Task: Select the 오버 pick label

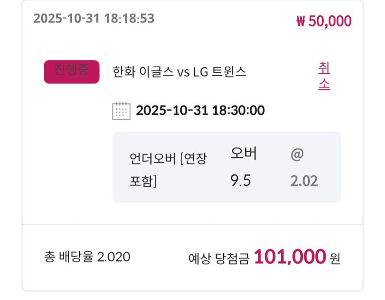Action: click(x=243, y=154)
